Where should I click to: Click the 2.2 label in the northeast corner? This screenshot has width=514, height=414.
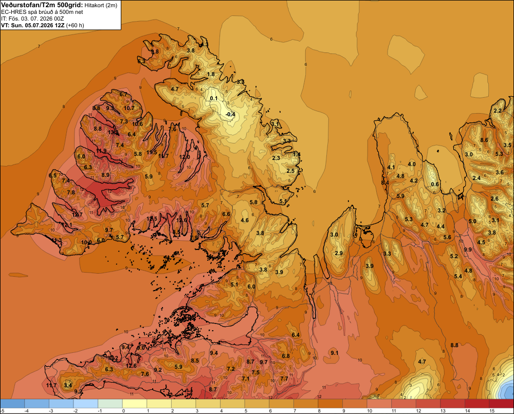pyautogui.click(x=498, y=111)
